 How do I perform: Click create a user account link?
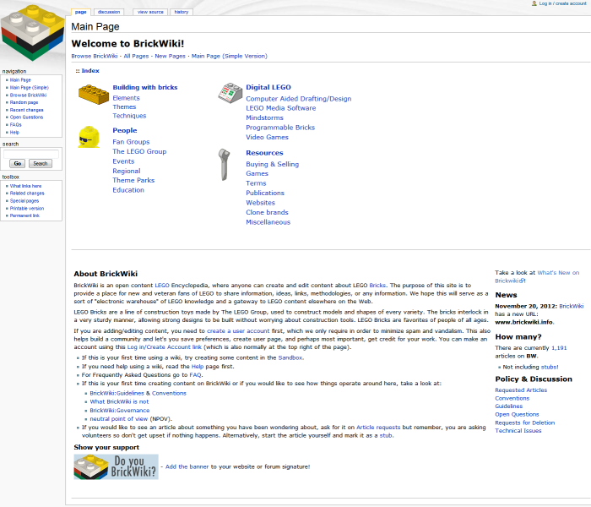238,331
